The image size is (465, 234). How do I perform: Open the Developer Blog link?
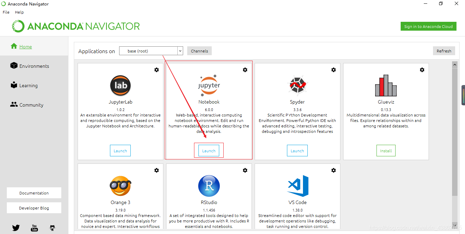coord(34,208)
